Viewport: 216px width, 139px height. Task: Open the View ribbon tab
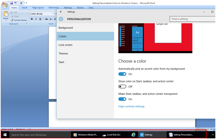pos(91,8)
